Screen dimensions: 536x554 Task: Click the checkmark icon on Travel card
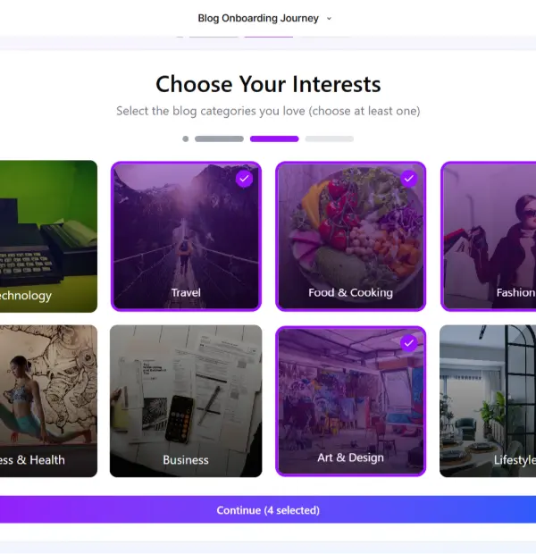244,179
